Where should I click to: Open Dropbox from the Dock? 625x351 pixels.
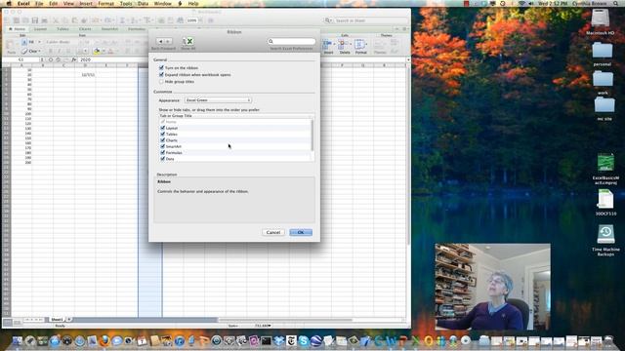(x=278, y=340)
